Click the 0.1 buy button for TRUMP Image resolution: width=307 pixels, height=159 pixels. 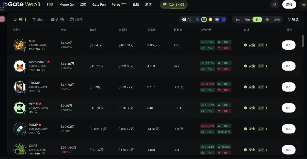click(x=289, y=87)
